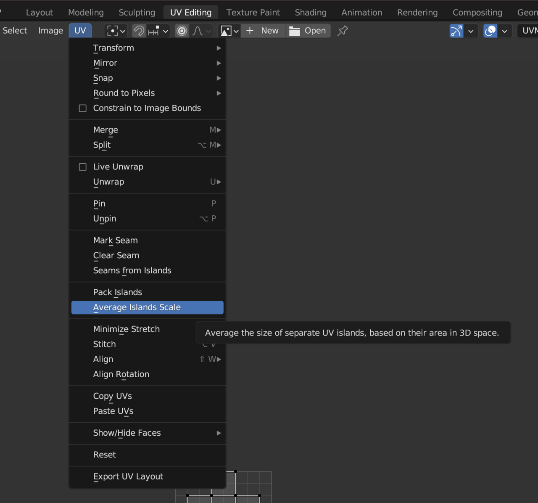538x503 pixels.
Task: Toggle the gizmo display icon
Action: pyautogui.click(x=456, y=31)
